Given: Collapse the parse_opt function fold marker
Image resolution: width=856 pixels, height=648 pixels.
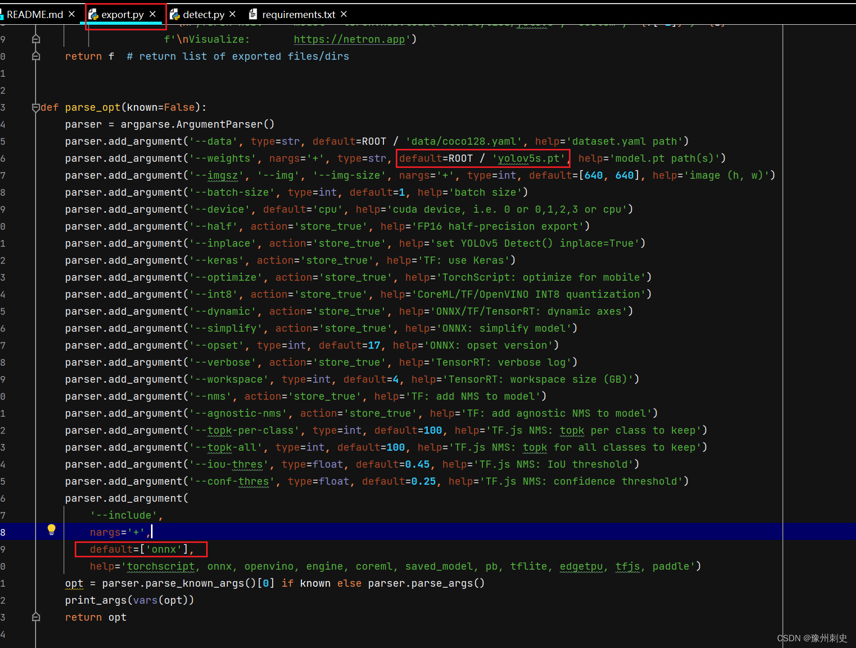Looking at the screenshot, I should pyautogui.click(x=36, y=107).
